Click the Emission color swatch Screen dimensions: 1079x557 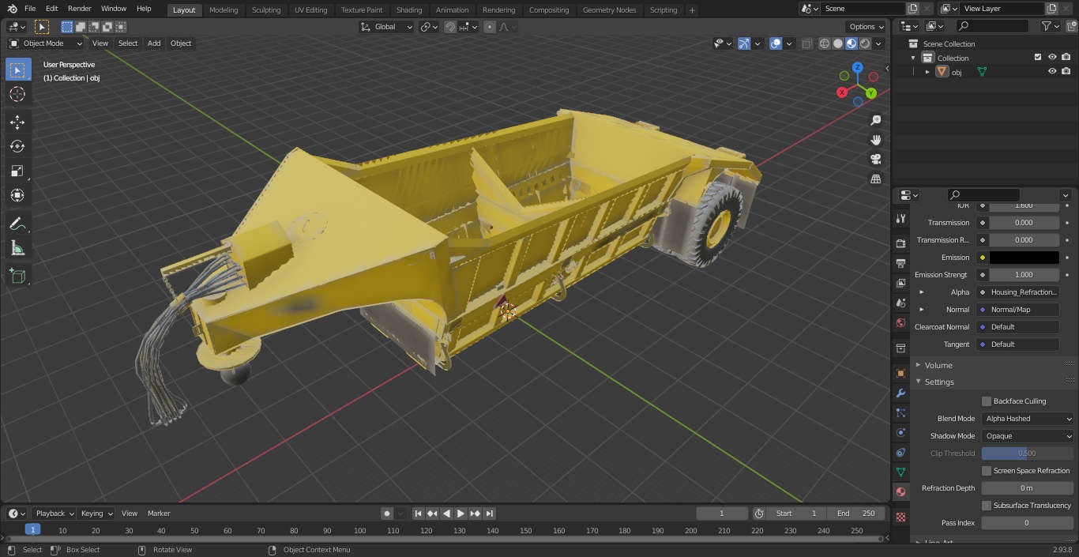[1024, 258]
